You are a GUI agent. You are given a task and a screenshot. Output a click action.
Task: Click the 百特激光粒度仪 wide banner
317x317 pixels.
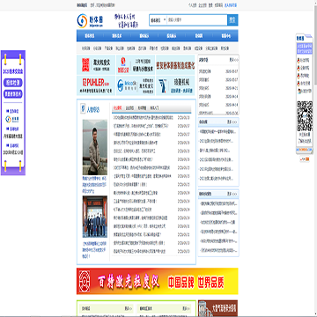click(x=158, y=281)
